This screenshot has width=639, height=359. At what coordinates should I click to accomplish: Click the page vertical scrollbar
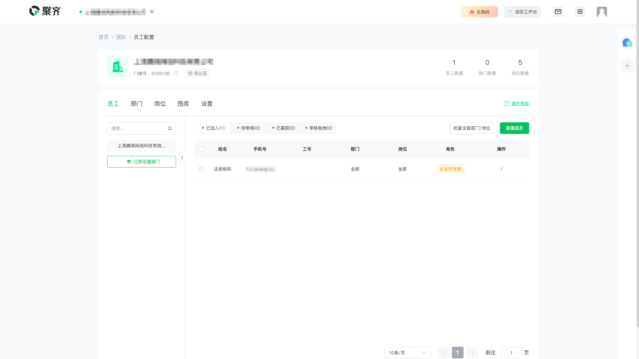click(637, 164)
